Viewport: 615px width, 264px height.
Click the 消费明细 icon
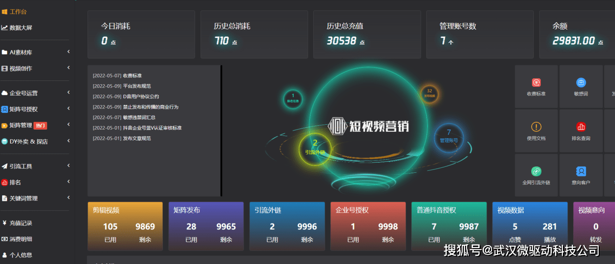point(4,239)
